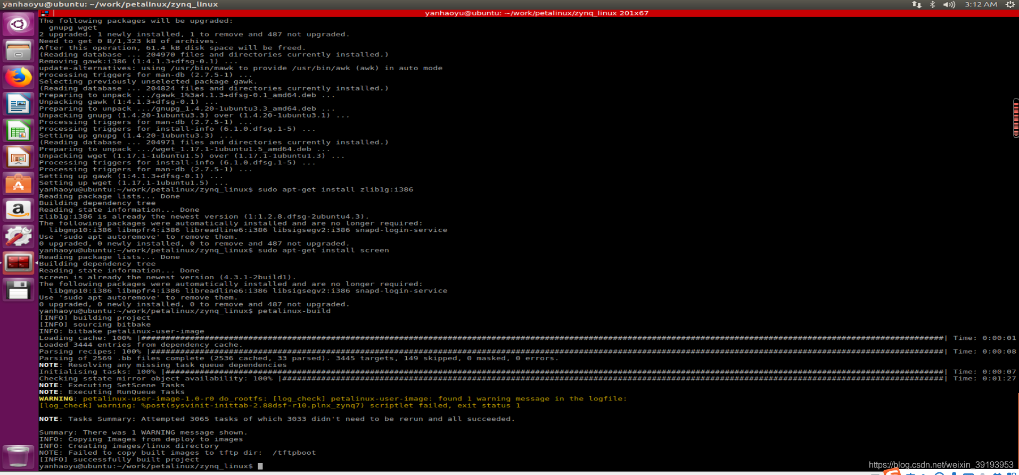The image size is (1019, 475).
Task: Open LibreOffice Writer from the dock
Action: [19, 104]
